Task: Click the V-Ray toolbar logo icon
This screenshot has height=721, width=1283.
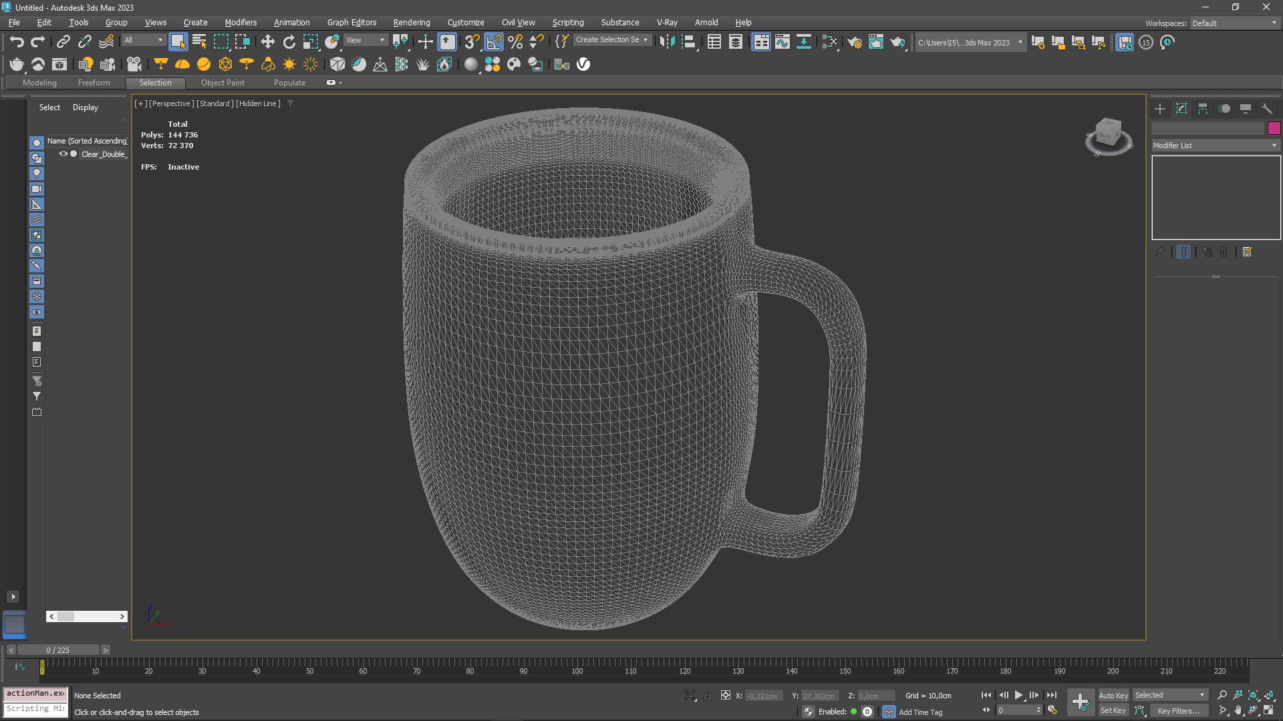Action: (x=583, y=64)
